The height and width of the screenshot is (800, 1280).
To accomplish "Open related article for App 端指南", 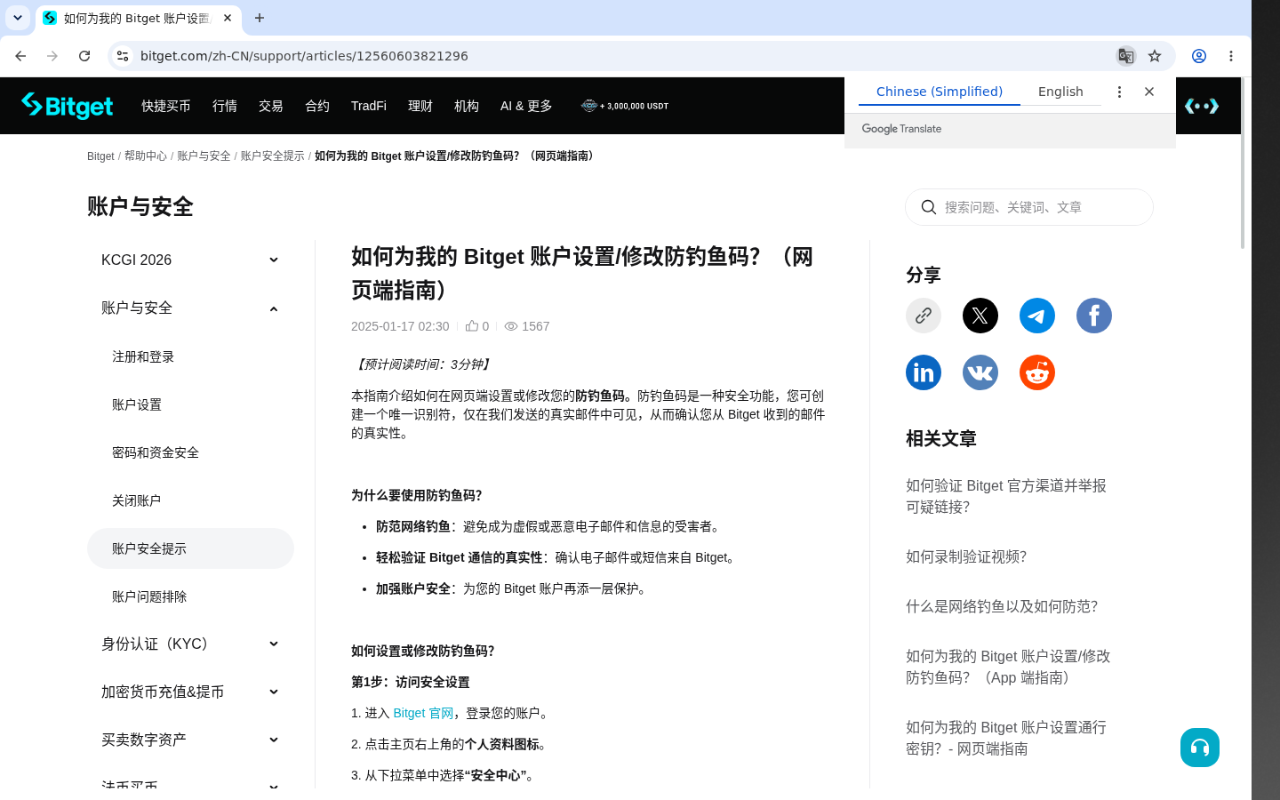I will [1008, 667].
